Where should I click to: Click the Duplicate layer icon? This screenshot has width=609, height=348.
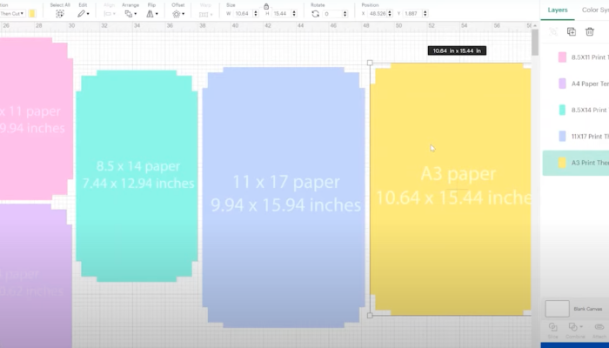[x=572, y=32]
